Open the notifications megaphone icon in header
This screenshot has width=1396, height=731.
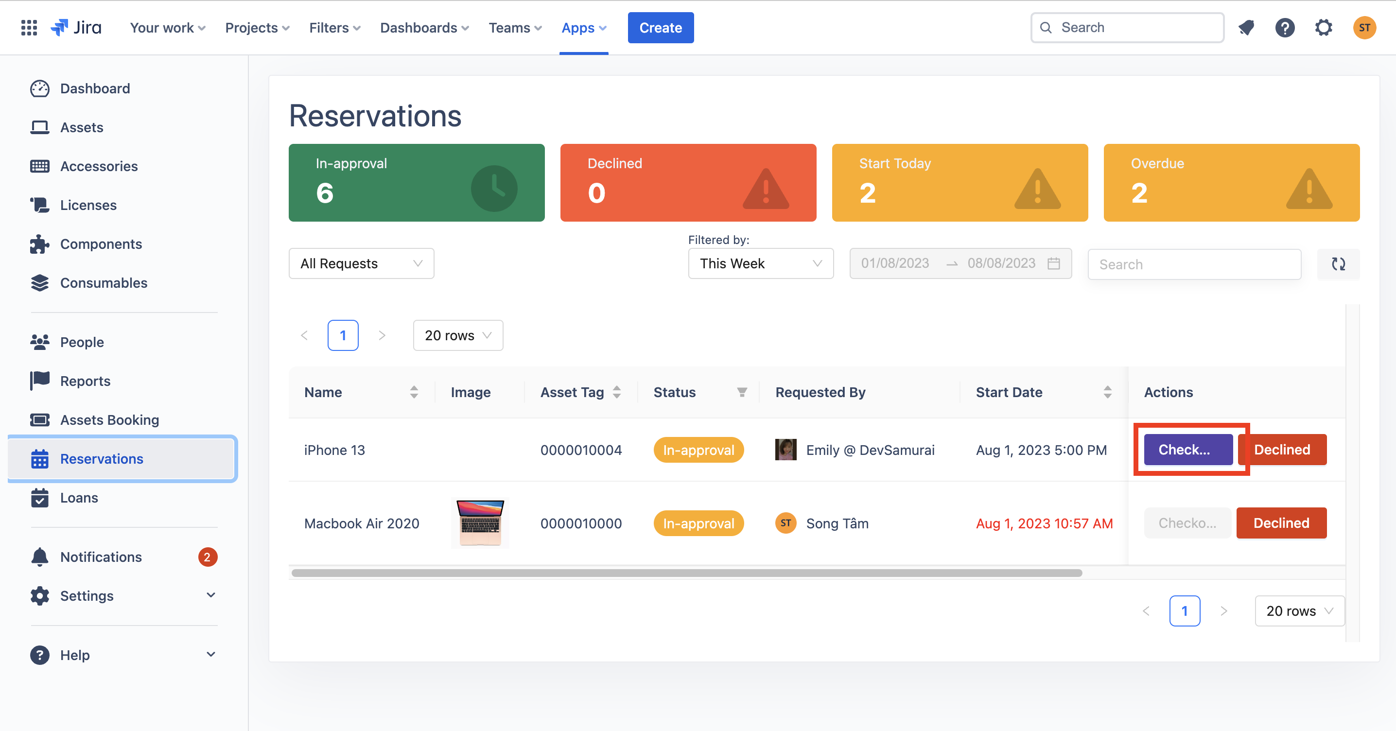pos(1246,28)
